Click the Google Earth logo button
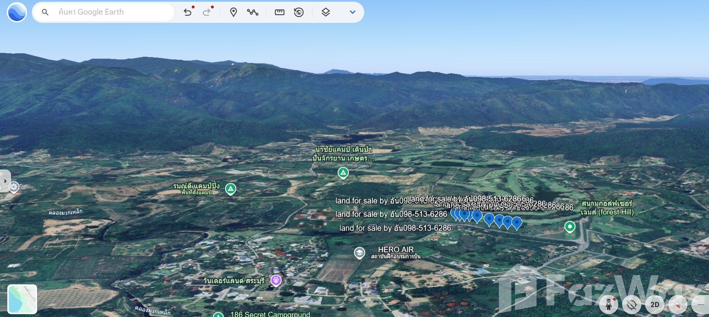 [17, 12]
